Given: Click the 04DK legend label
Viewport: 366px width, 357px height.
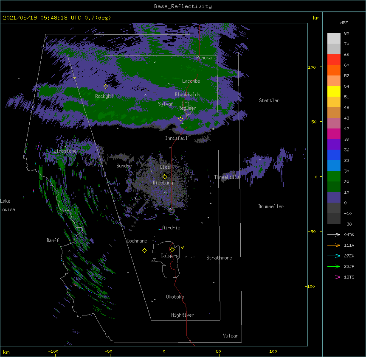Looking at the screenshot, I should point(349,234).
